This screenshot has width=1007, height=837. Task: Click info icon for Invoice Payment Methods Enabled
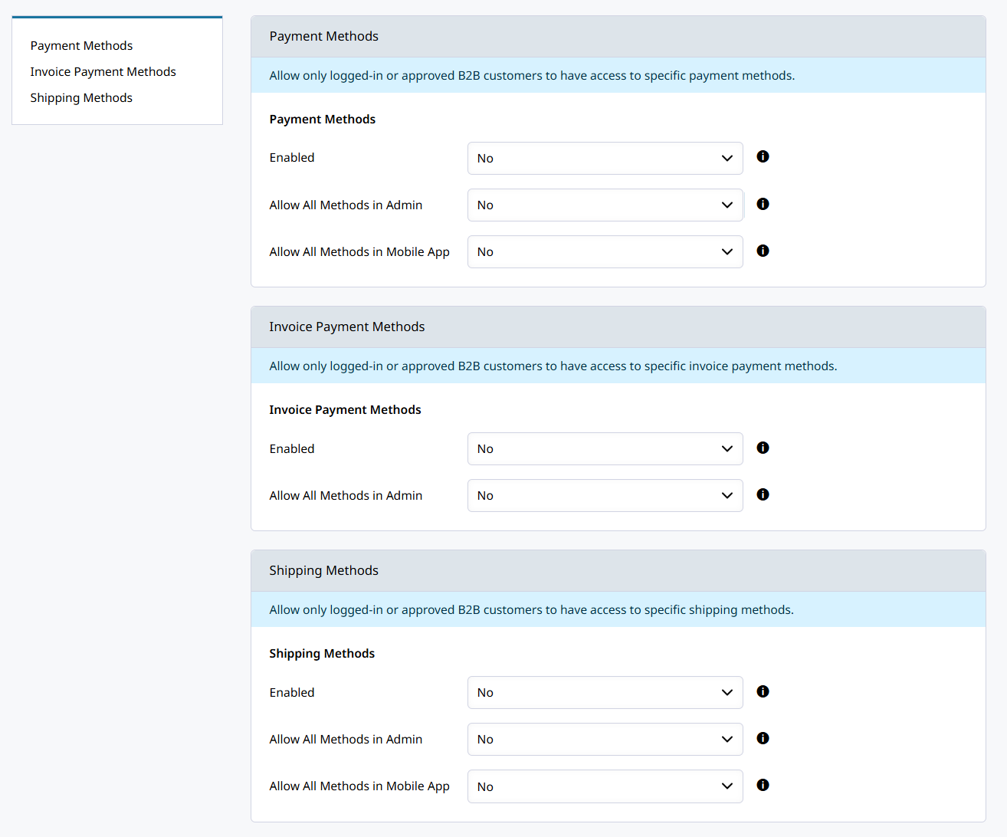click(763, 448)
